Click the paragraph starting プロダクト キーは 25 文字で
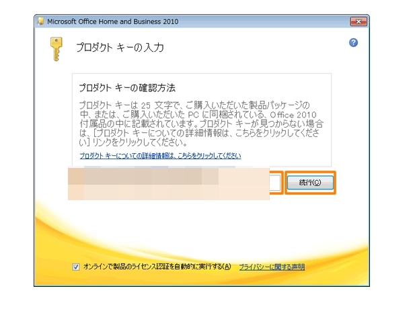413x309 pixels. click(x=201, y=124)
